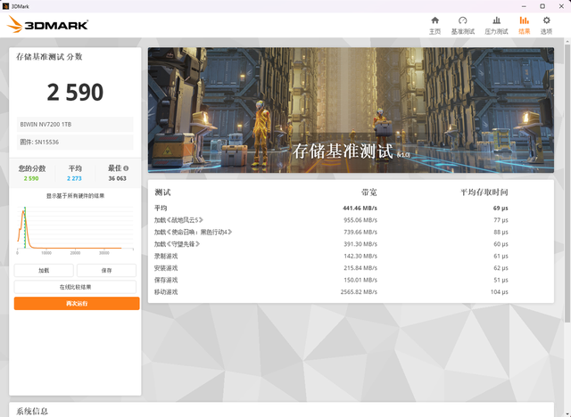571x417 pixels.
Task: Run the benchmark again with 再次运行
Action: coord(77,304)
